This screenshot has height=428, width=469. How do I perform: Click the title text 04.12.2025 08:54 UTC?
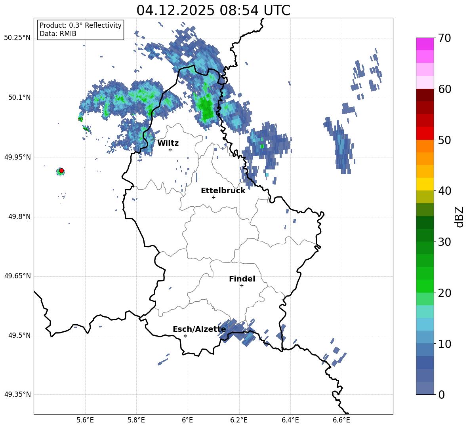(213, 10)
